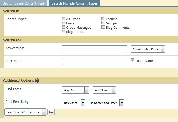Image resolution: width=178 pixels, height=122 pixels.
Task: Collapse Additional Options with the round icon
Action: click(x=37, y=81)
